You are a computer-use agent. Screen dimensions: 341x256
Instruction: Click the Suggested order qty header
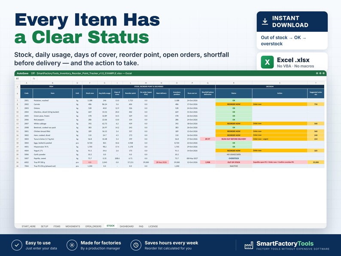[x=316, y=93]
